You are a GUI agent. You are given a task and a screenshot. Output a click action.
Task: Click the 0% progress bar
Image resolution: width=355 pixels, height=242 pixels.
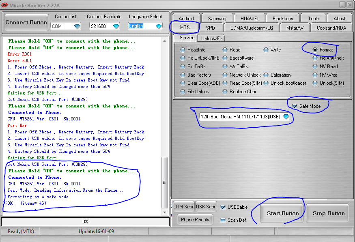point(85,222)
